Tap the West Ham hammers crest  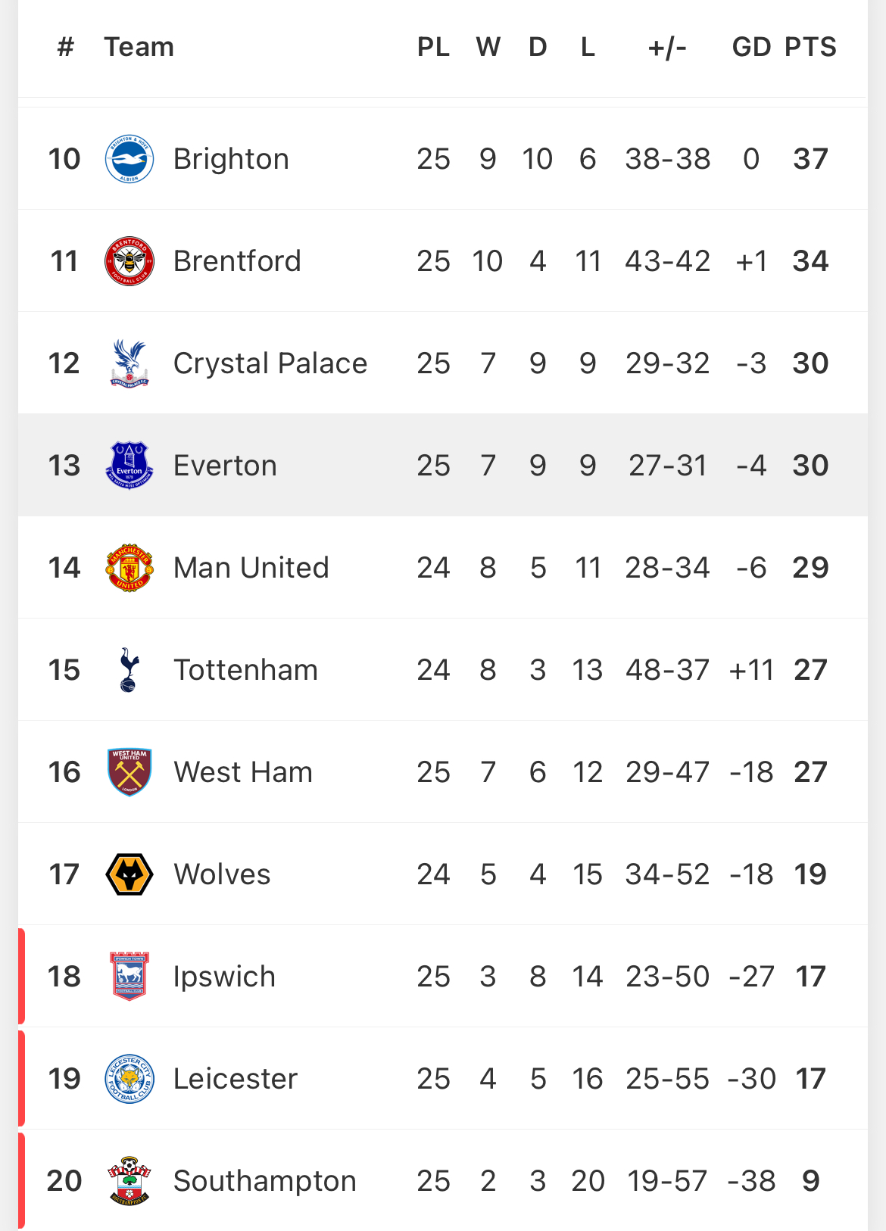tap(129, 772)
